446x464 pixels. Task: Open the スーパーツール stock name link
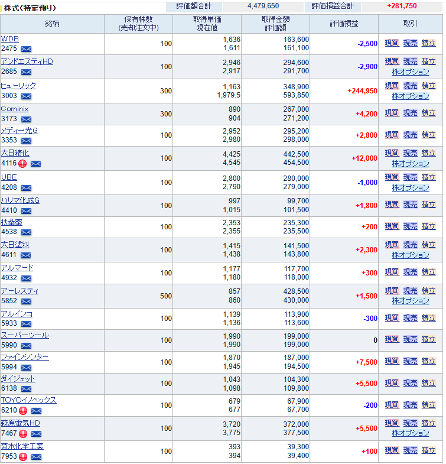[25, 335]
